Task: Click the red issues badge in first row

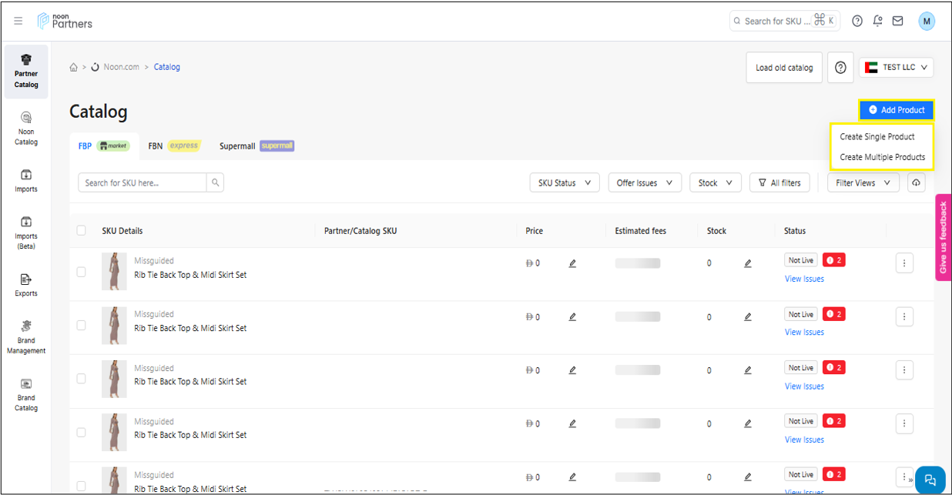Action: coord(834,260)
